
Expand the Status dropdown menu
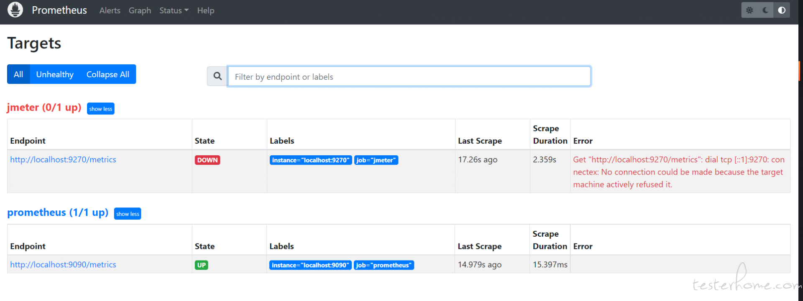click(174, 10)
